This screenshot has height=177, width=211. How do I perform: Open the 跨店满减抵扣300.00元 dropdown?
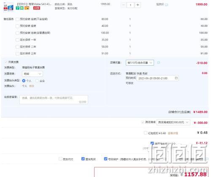point(173,122)
